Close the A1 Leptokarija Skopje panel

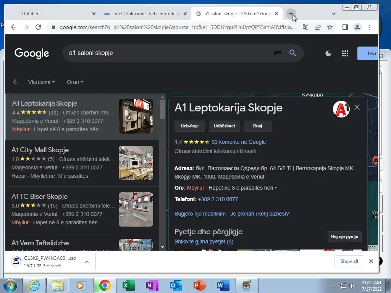pyautogui.click(x=357, y=107)
